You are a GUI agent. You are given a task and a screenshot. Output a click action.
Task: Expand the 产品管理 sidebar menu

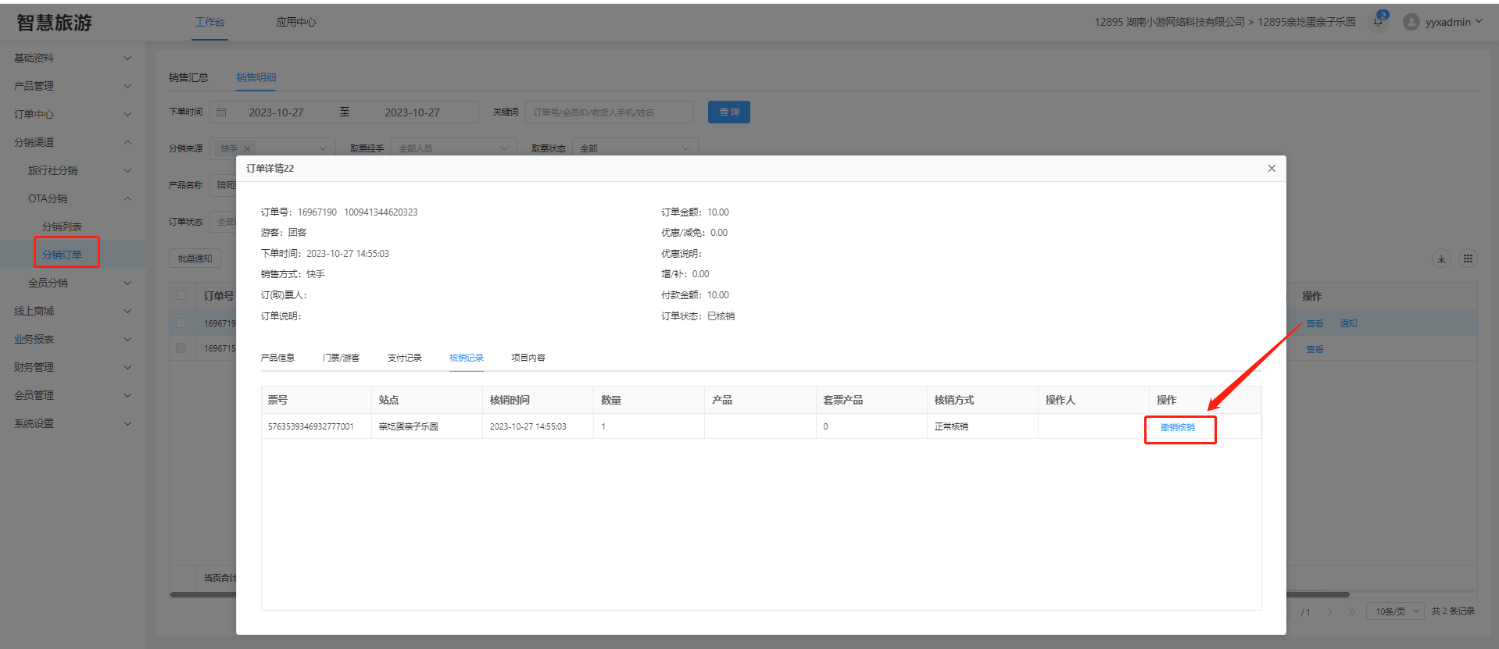[x=72, y=86]
